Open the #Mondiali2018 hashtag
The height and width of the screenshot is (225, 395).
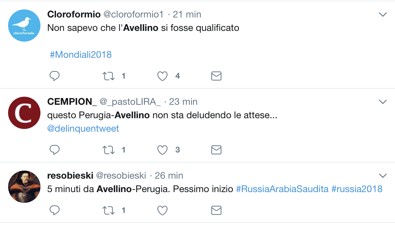pyautogui.click(x=81, y=54)
